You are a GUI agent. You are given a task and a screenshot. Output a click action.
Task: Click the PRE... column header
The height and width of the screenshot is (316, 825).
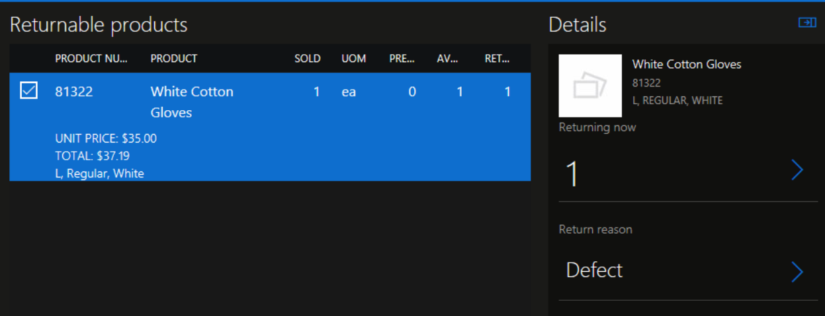(x=402, y=59)
